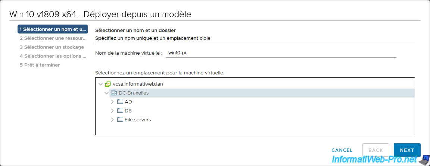
Task: Click the BACK button
Action: point(376,150)
